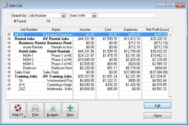Select job number 1A
Image resolution: width=188 pixels, height=125 pixels.
21,81
